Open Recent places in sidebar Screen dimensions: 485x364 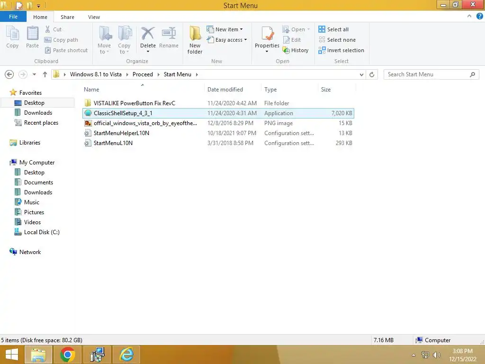click(41, 123)
